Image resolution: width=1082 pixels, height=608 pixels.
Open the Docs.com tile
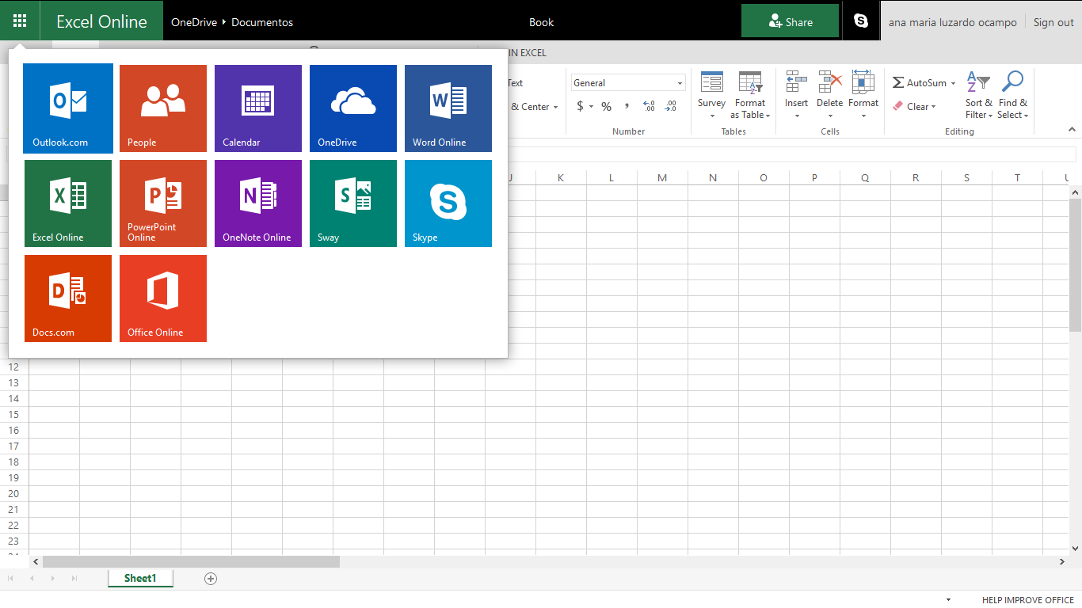pyautogui.click(x=68, y=298)
